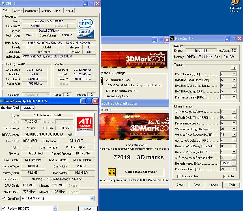Expand MemSet timings with the >> button
This screenshot has height=211, width=243.
point(234,68)
